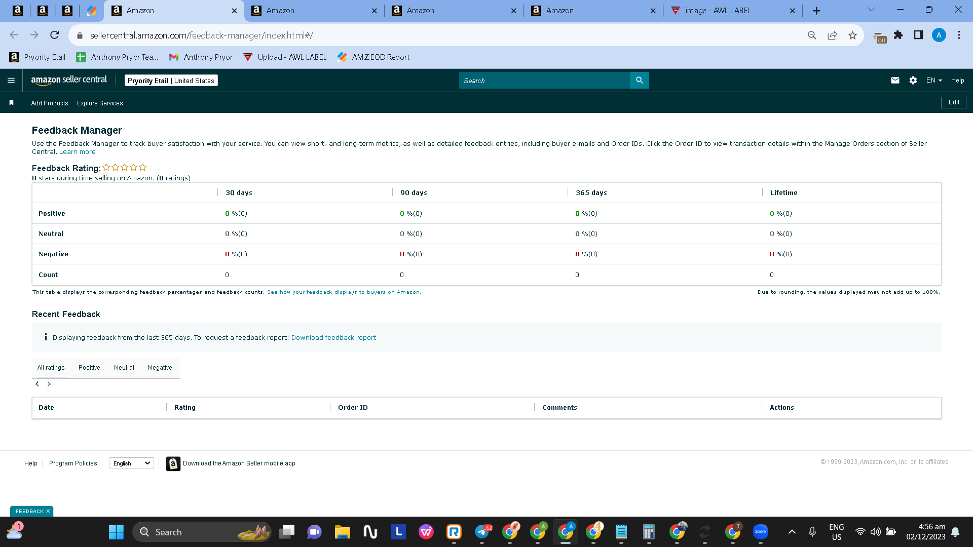This screenshot has height=547, width=973.
Task: Click the feedback rating stars
Action: [125, 167]
